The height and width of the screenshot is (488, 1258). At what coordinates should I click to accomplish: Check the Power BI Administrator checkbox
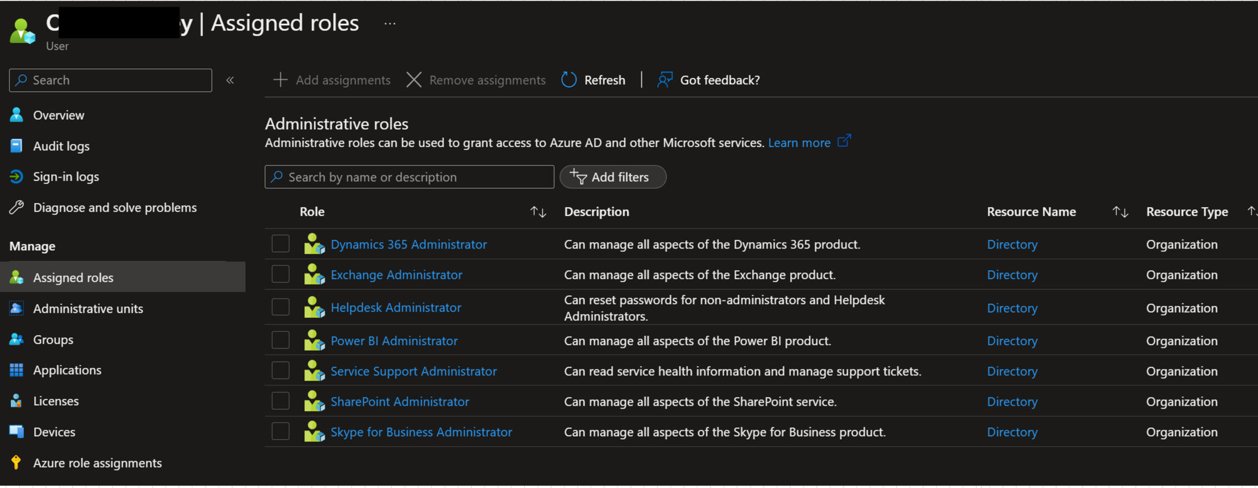click(x=281, y=340)
